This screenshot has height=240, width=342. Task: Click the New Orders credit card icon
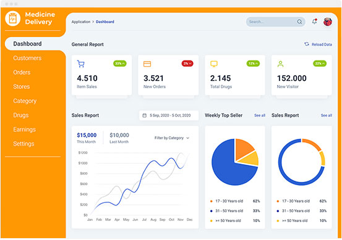pyautogui.click(x=147, y=64)
